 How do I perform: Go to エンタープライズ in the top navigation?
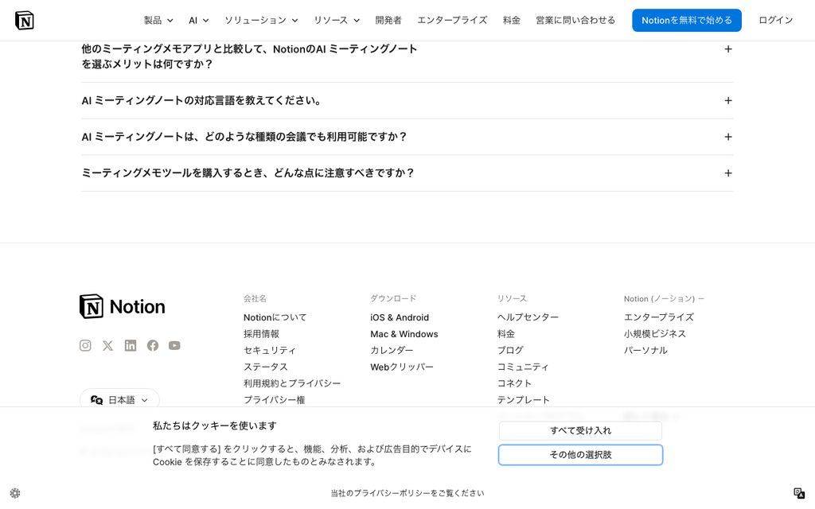click(452, 20)
